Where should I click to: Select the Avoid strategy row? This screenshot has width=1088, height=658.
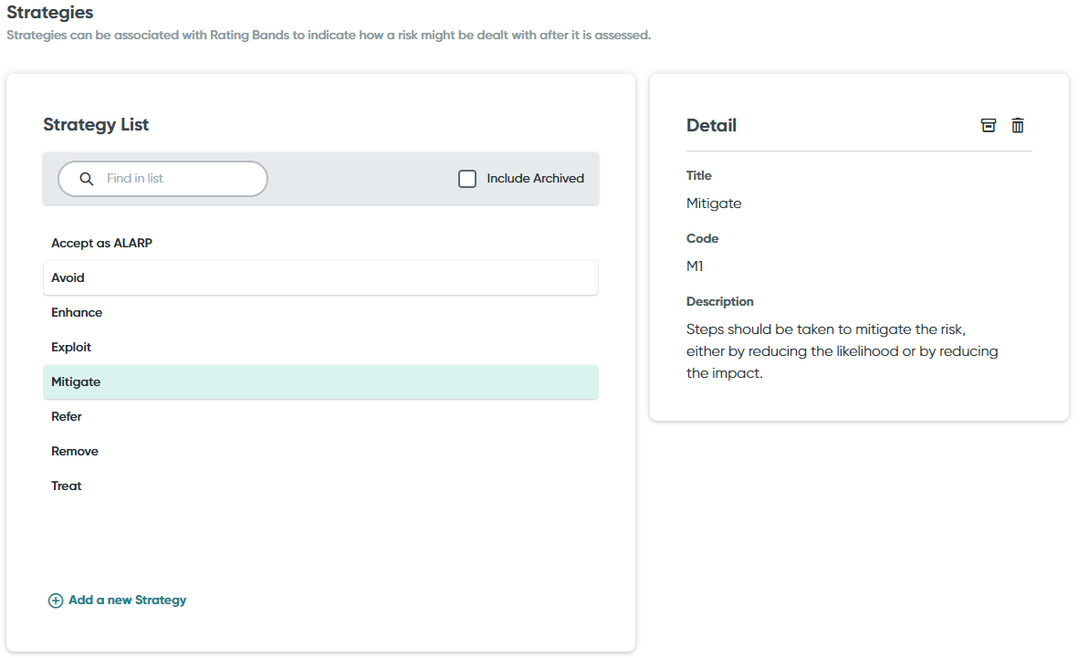coord(320,277)
